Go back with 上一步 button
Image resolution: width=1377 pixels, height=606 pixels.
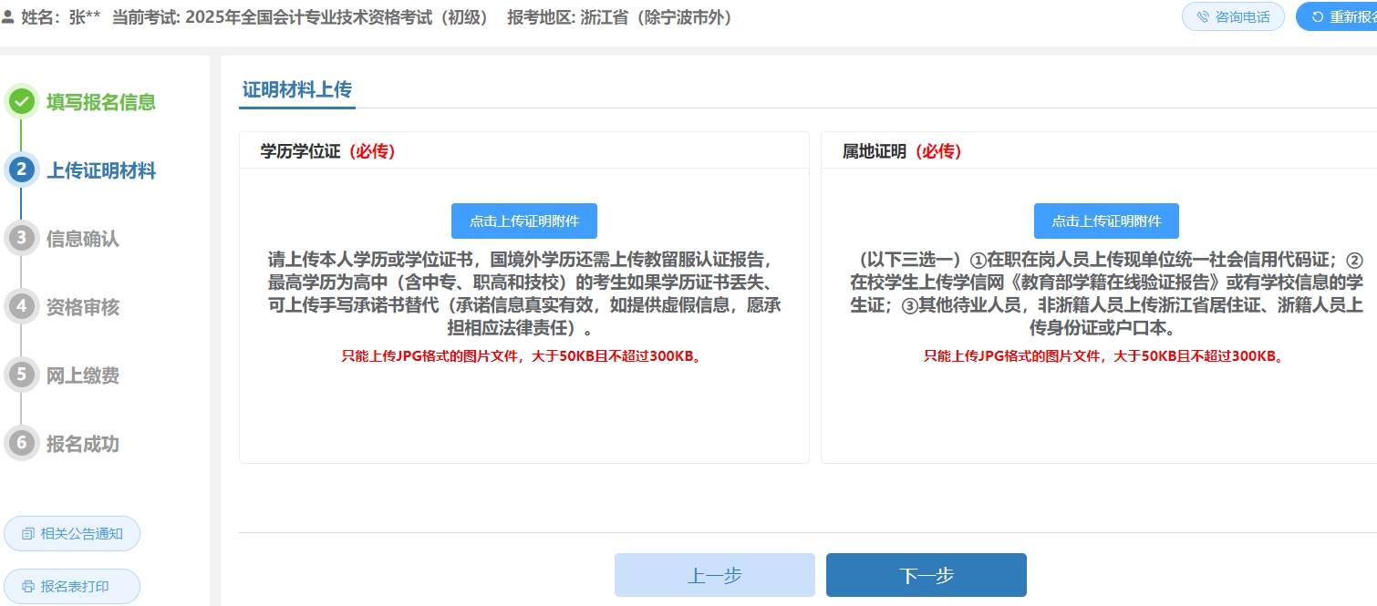click(x=714, y=575)
